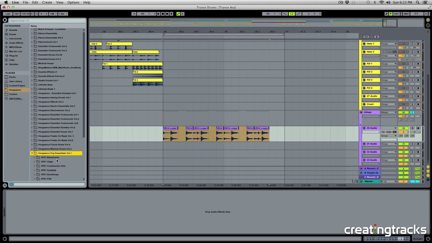Toggle the metronome
This screenshot has width=432, height=243.
(52, 14)
